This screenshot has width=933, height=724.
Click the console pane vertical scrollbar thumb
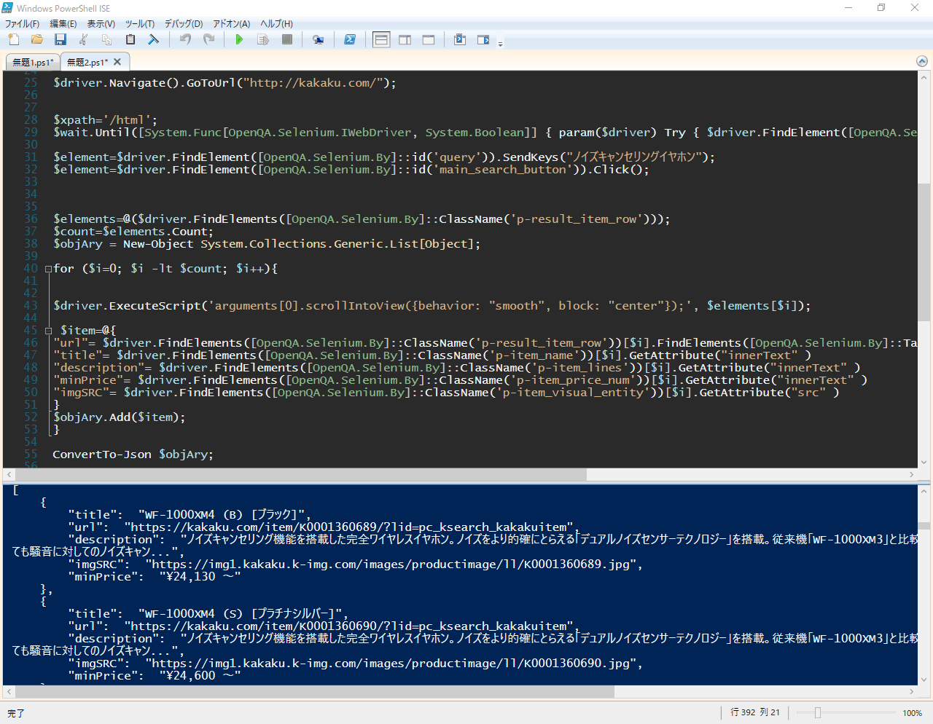coord(924,526)
